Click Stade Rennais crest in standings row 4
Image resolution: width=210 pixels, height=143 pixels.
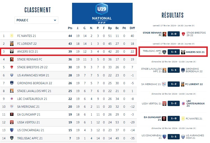point(12,59)
